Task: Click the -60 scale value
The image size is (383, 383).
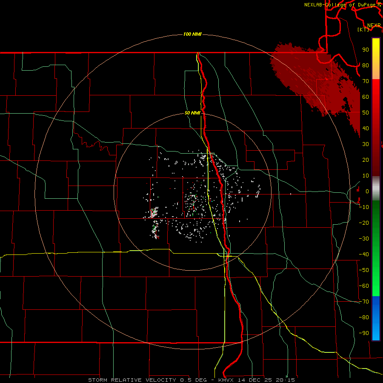Action: tap(364, 286)
